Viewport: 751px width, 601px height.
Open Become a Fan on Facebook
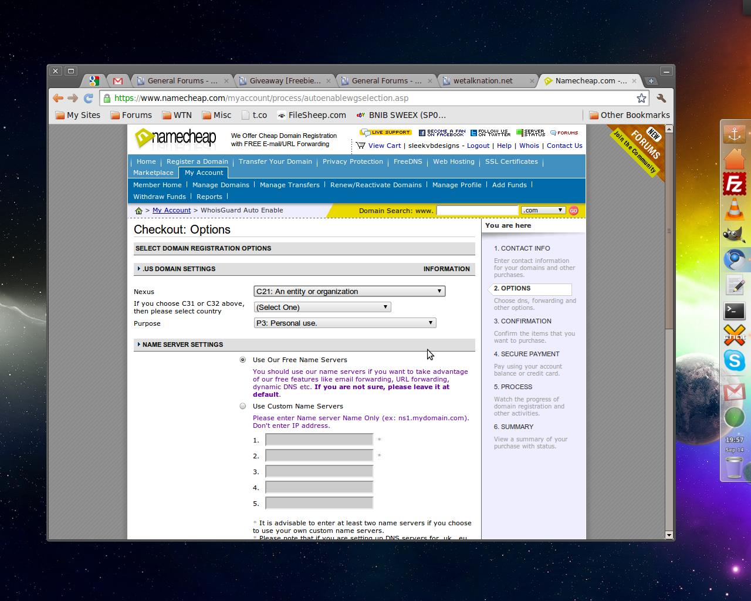click(442, 133)
